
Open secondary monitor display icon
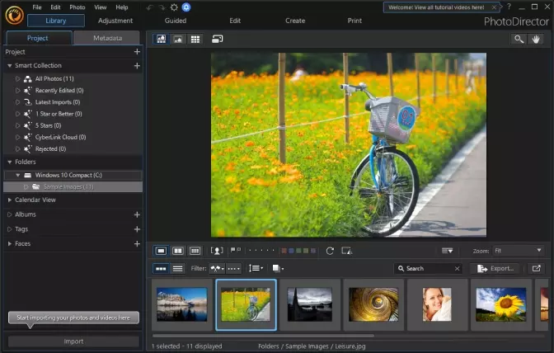click(x=218, y=39)
